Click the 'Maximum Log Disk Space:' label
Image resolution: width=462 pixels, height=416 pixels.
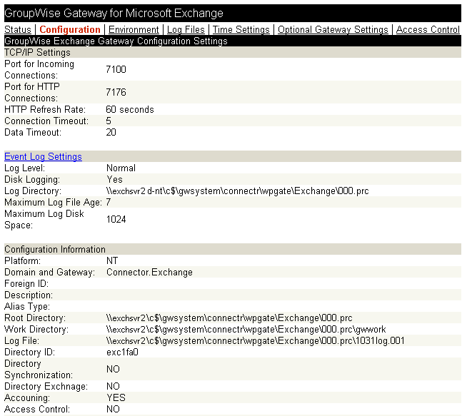[44, 219]
